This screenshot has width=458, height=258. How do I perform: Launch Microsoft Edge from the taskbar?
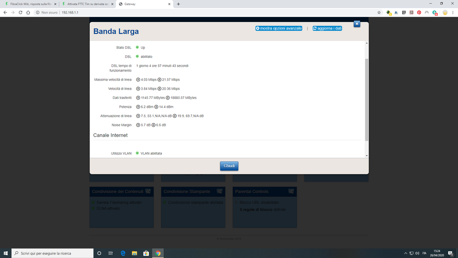coord(123,254)
